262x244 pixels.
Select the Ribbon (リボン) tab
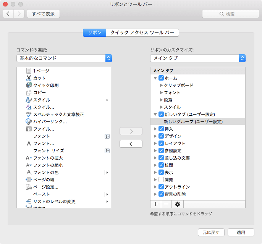click(95, 33)
